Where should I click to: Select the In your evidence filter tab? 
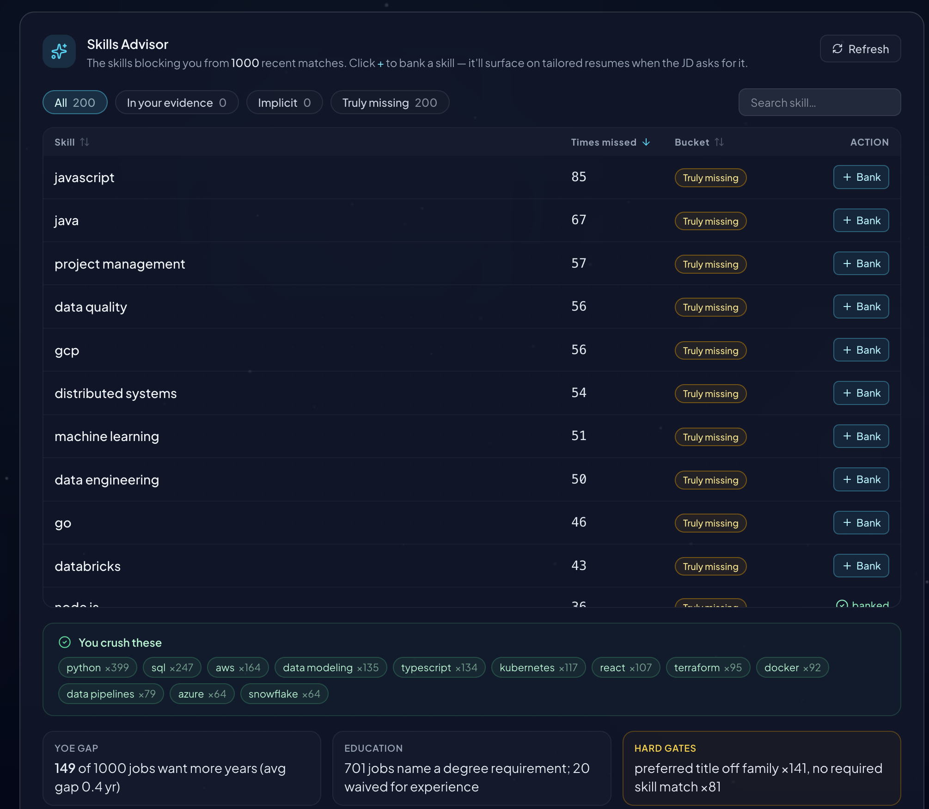(177, 102)
